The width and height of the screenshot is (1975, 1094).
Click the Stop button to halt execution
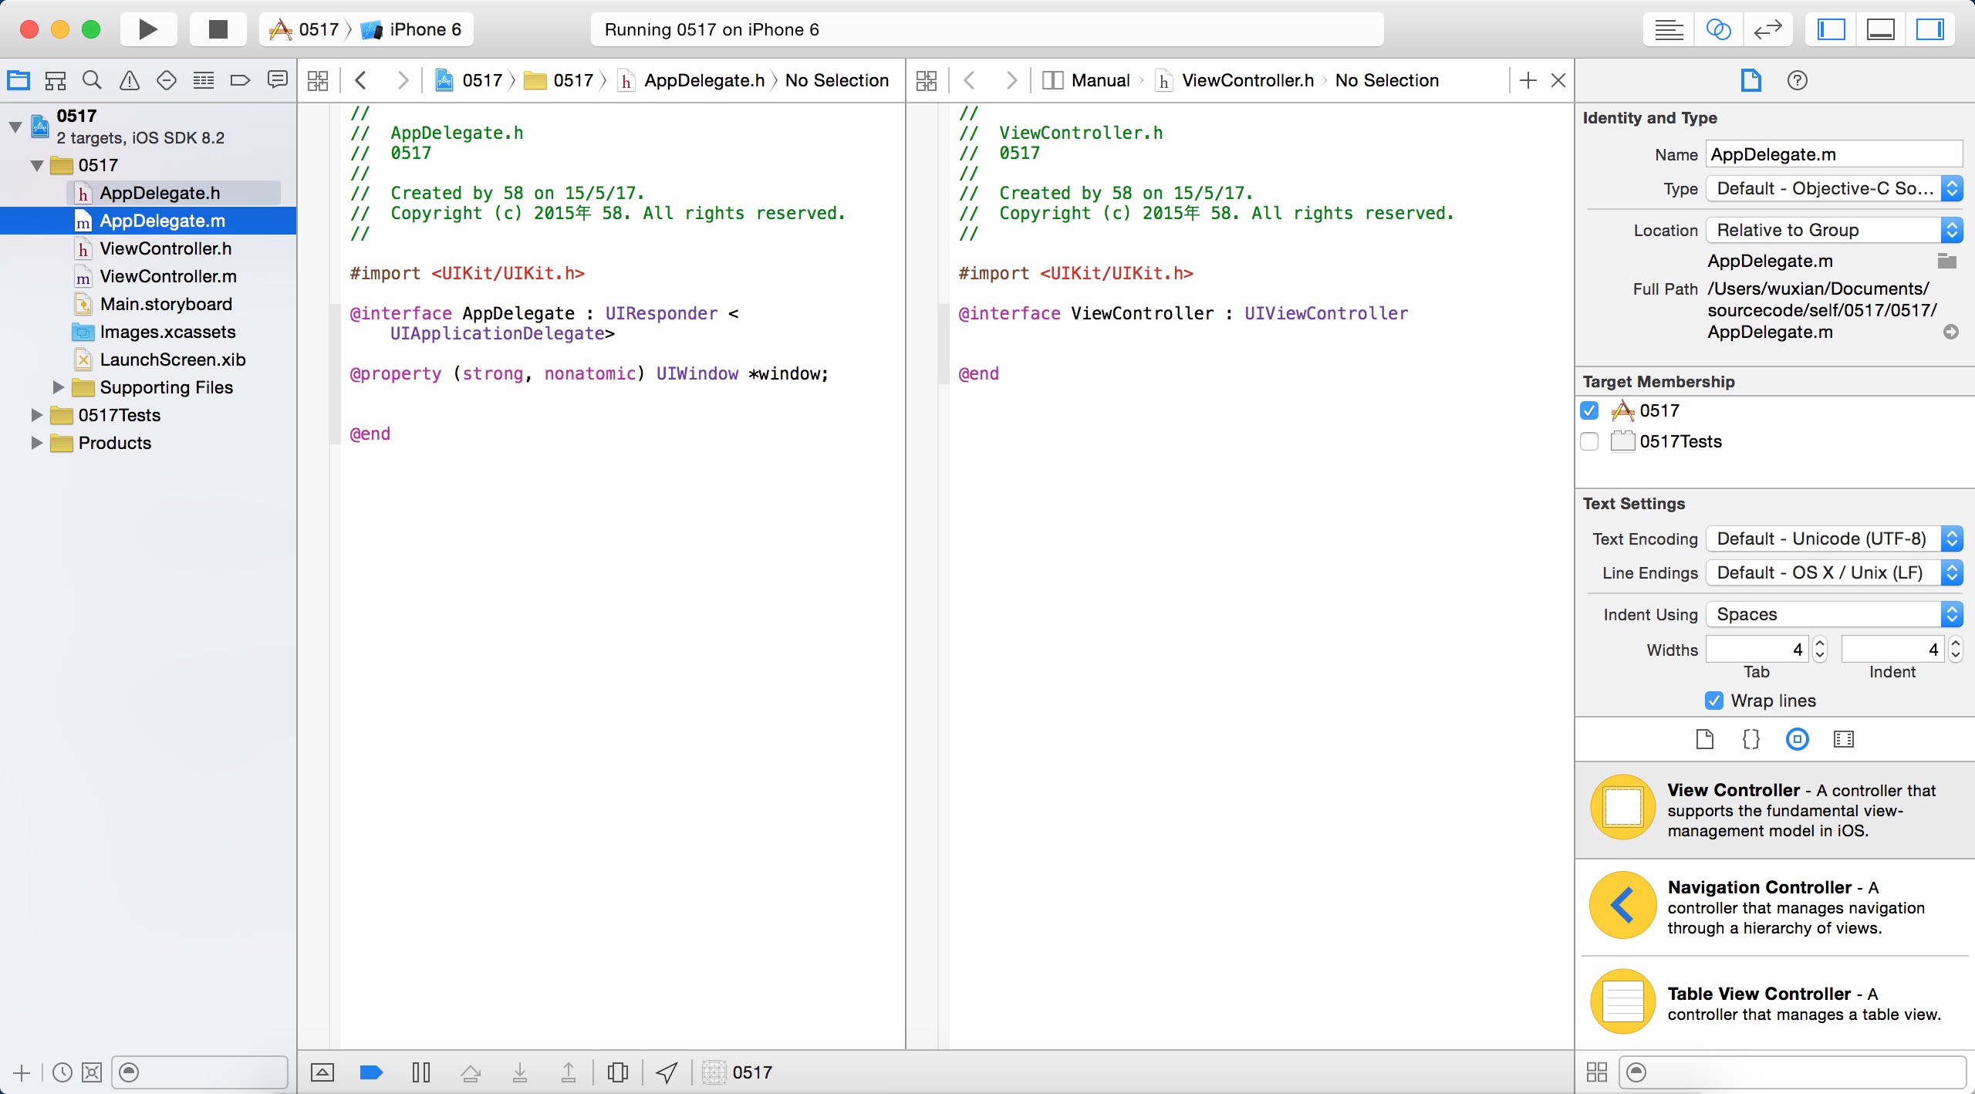pos(214,29)
